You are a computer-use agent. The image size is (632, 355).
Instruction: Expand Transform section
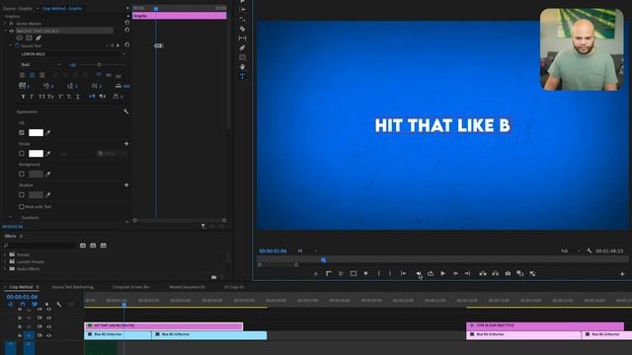point(11,217)
